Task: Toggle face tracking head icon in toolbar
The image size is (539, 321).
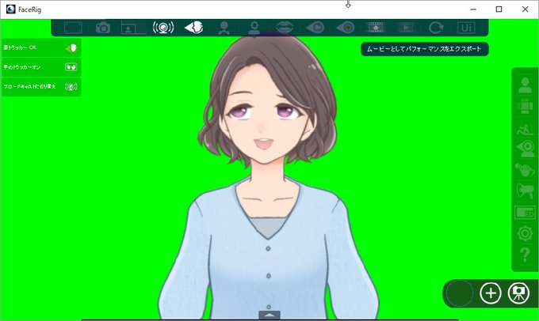Action: (x=194, y=28)
